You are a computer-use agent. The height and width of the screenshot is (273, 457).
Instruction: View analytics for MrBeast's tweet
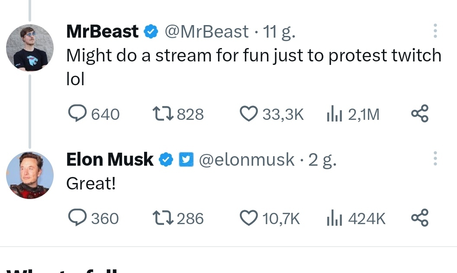[334, 114]
